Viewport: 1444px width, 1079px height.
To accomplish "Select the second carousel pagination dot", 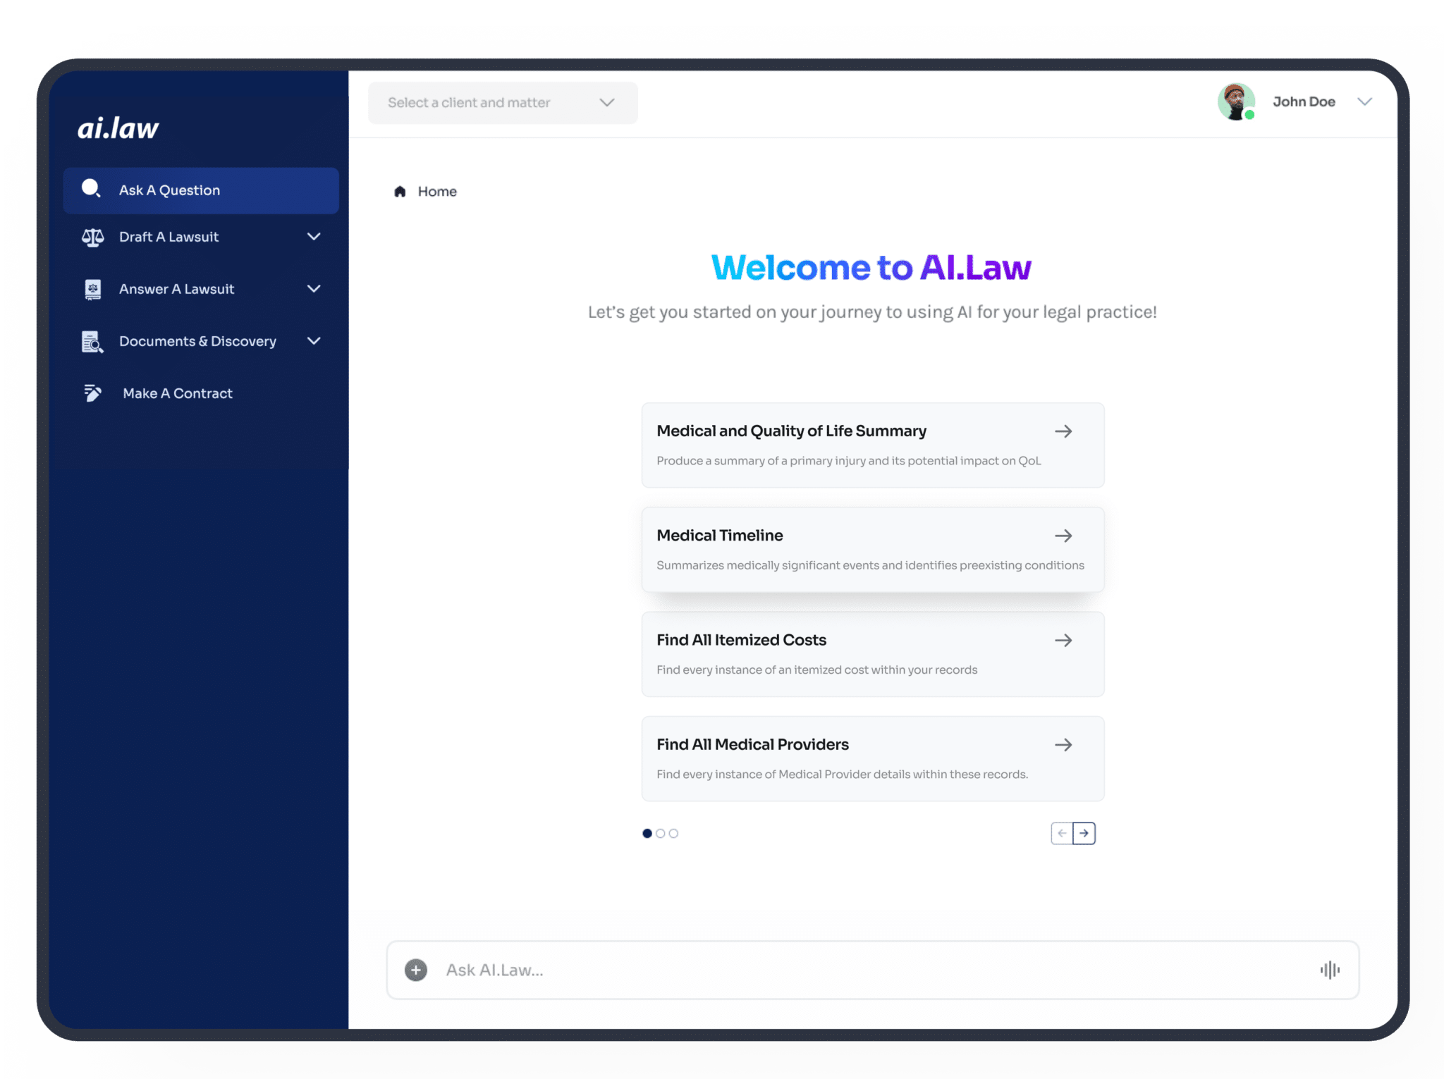I will point(661,833).
